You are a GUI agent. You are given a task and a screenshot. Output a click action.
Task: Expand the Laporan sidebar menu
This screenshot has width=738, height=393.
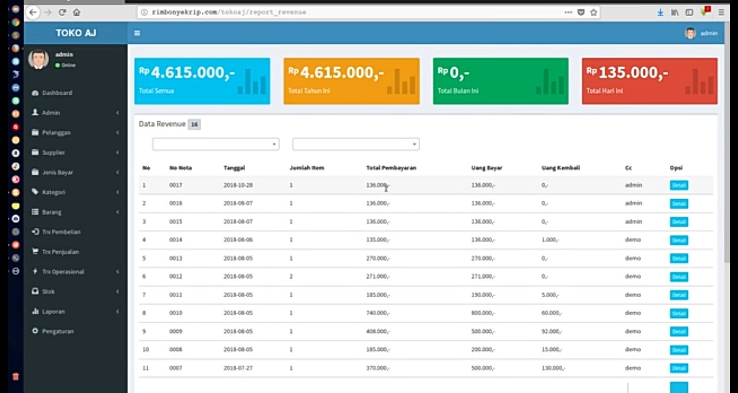pos(53,312)
